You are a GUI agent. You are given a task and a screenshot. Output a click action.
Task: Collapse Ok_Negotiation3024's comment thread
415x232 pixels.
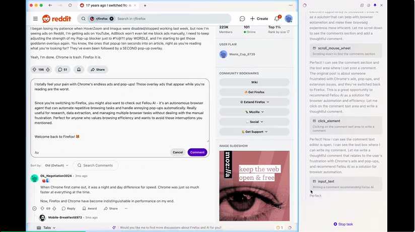(34, 208)
